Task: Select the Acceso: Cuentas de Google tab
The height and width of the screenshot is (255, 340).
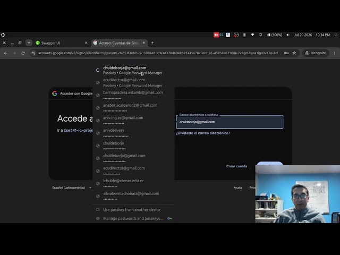Action: (120, 43)
